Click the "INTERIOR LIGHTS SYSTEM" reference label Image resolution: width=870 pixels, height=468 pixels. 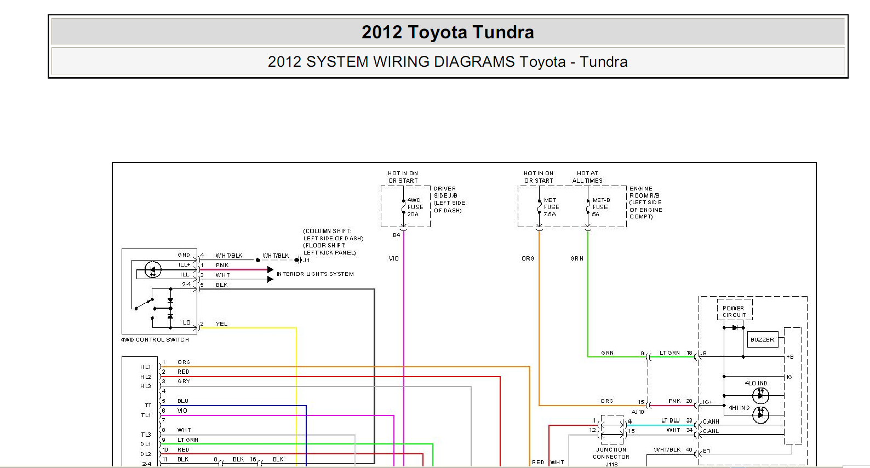click(x=315, y=274)
